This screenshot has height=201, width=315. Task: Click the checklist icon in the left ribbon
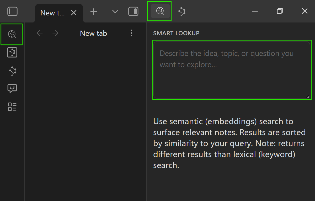pos(12,107)
